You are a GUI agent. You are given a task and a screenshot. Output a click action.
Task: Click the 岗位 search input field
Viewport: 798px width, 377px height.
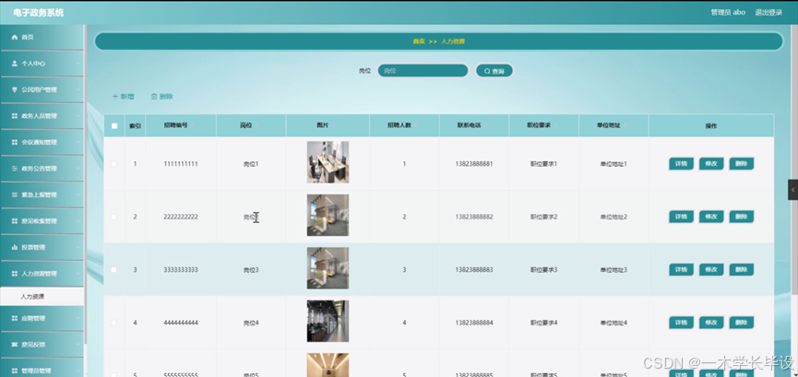point(423,71)
